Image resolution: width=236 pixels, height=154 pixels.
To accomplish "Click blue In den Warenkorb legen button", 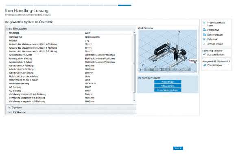I will click(x=168, y=90).
